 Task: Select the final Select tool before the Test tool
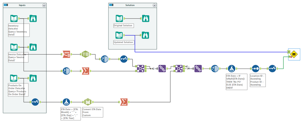point(272,69)
